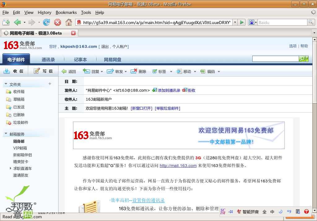Expand the 求职直通车 tree item
The image size is (317, 221).
point(11,169)
